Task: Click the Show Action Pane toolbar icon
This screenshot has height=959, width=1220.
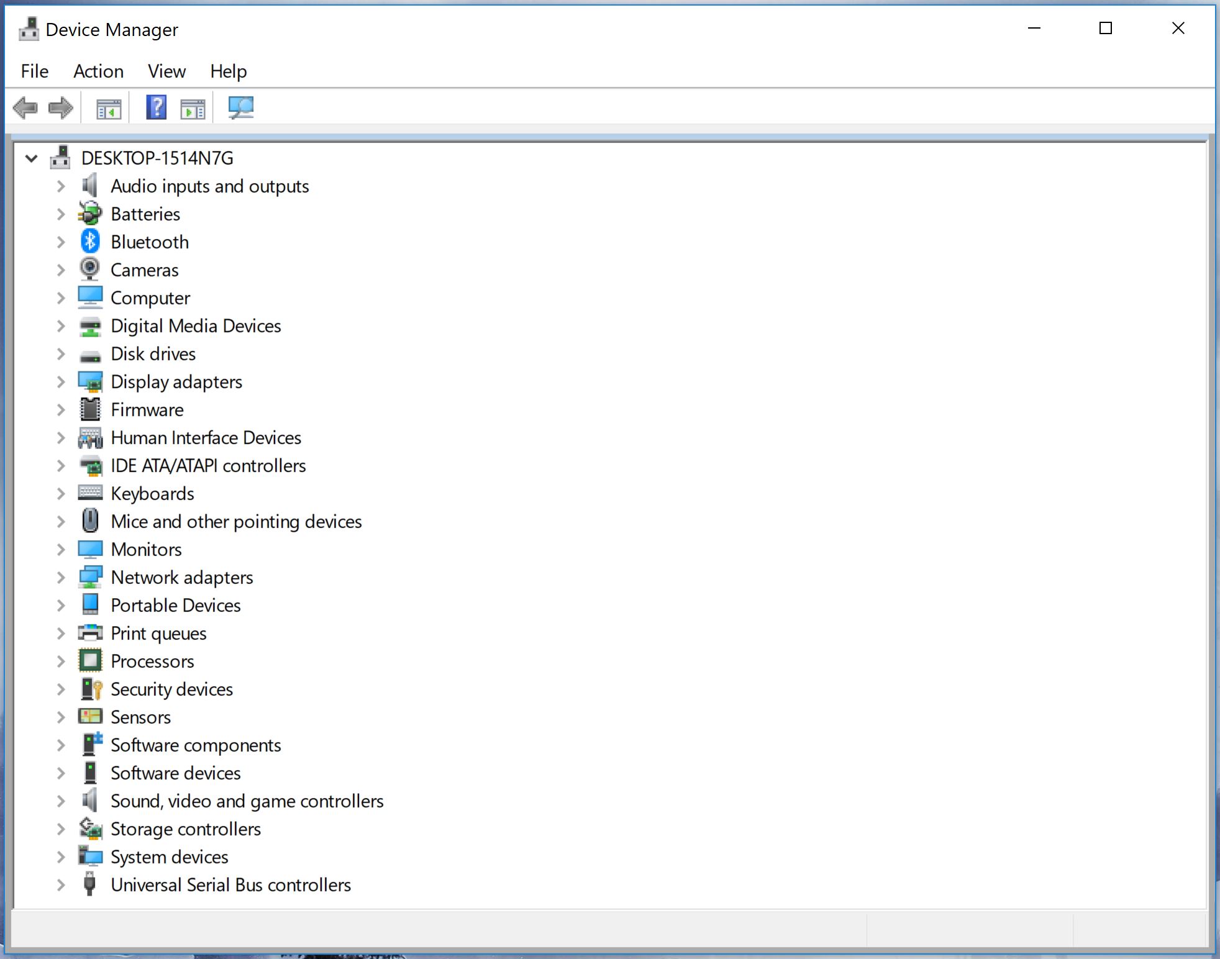Action: pyautogui.click(x=193, y=107)
